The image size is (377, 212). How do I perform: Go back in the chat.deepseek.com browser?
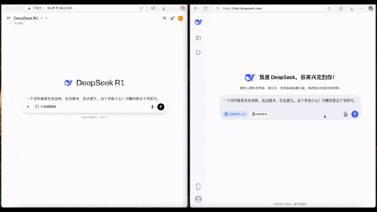click(x=196, y=8)
